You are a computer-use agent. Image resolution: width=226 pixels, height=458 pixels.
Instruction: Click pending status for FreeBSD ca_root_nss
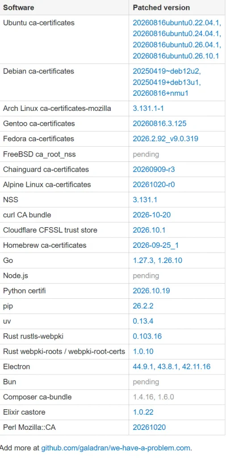pyautogui.click(x=146, y=154)
